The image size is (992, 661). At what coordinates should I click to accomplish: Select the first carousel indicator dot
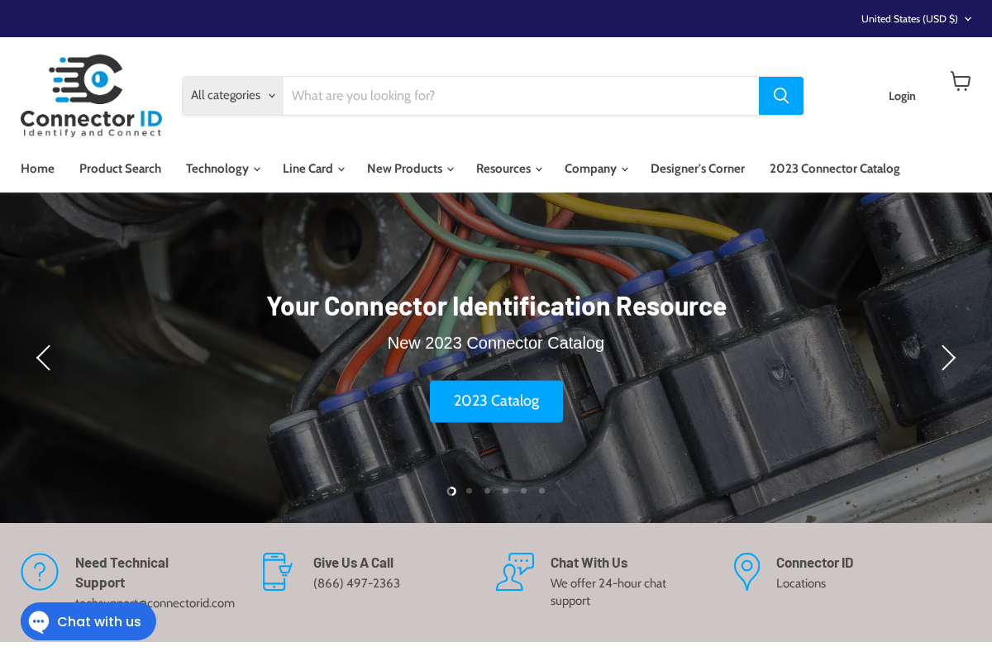pyautogui.click(x=451, y=490)
